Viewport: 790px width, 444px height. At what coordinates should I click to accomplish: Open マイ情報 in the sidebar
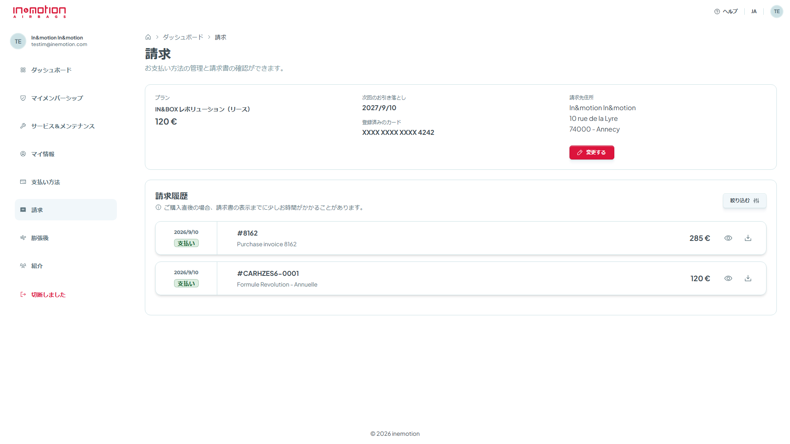[66, 154]
